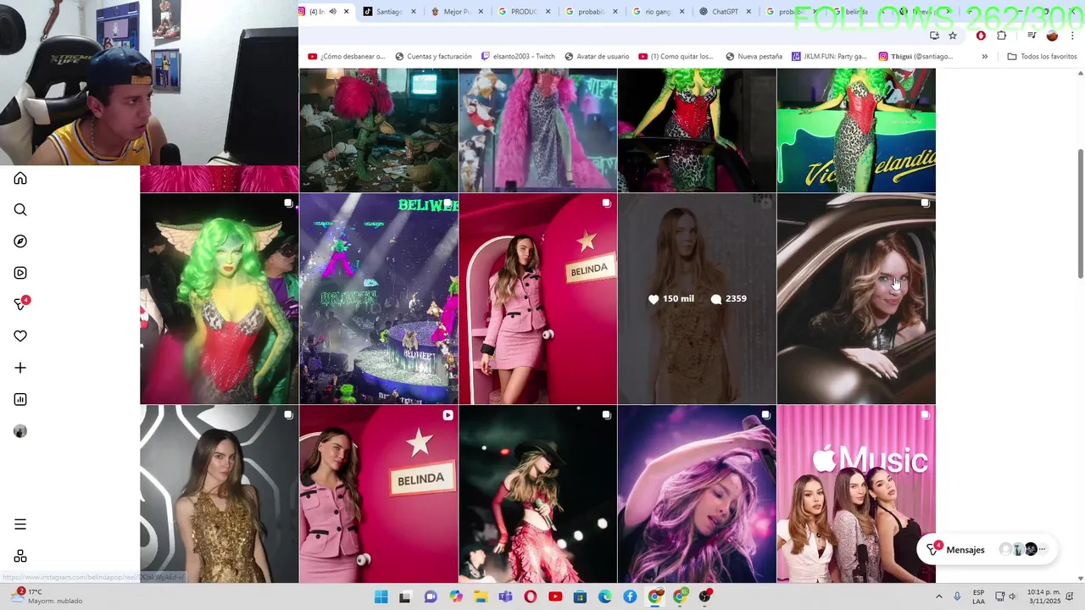
Task: Open purple-lit hair flip post
Action: [x=697, y=494]
